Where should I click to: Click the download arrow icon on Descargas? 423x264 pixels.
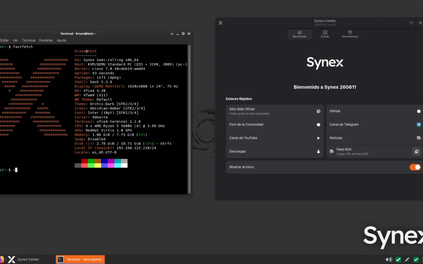coord(318,152)
